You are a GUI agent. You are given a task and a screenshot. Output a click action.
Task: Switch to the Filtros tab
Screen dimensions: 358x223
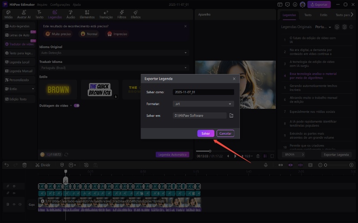tap(122, 14)
